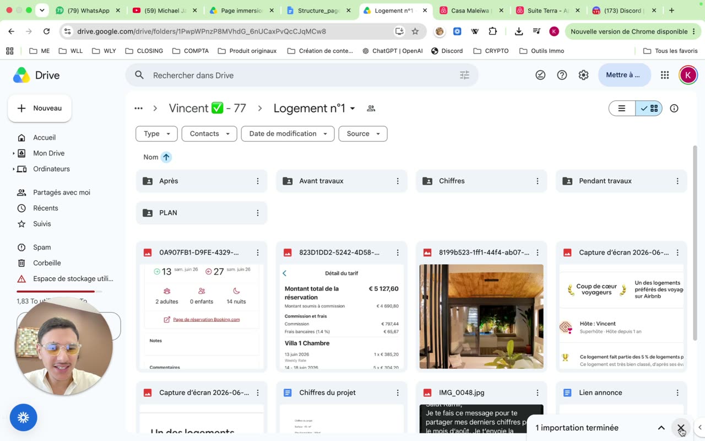Collapse the importation terminée panel
Image resolution: width=705 pixels, height=441 pixels.
click(x=661, y=428)
